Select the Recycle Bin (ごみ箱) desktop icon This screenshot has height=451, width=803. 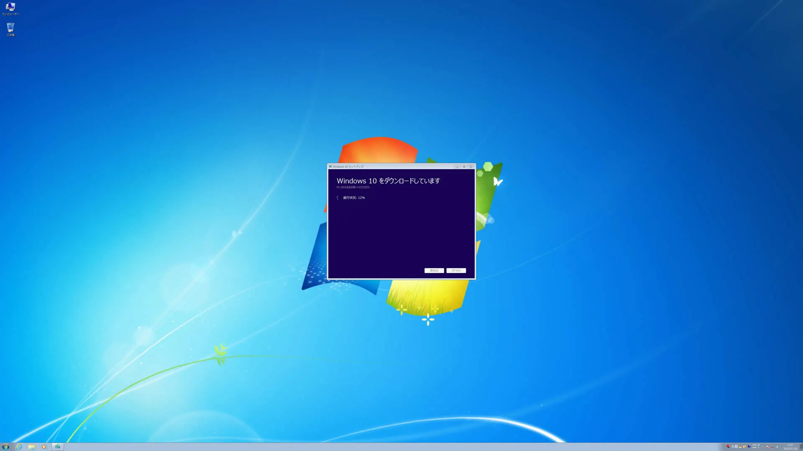click(x=10, y=29)
